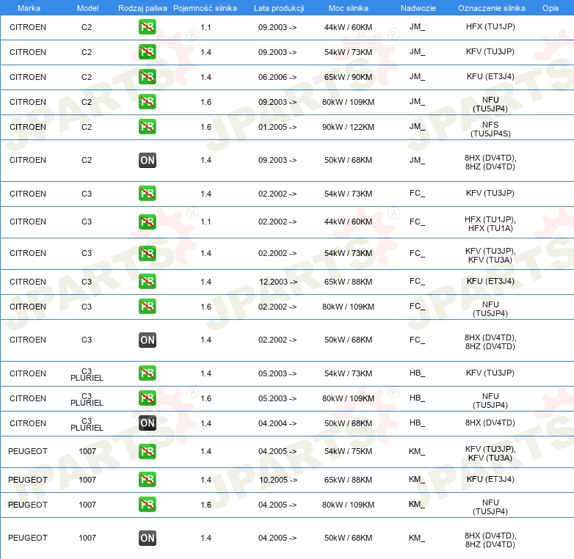Screen dimensions: 574x559
Task: Select the ON diesel icon in the Peugeot 1007 row
Action: click(x=147, y=538)
